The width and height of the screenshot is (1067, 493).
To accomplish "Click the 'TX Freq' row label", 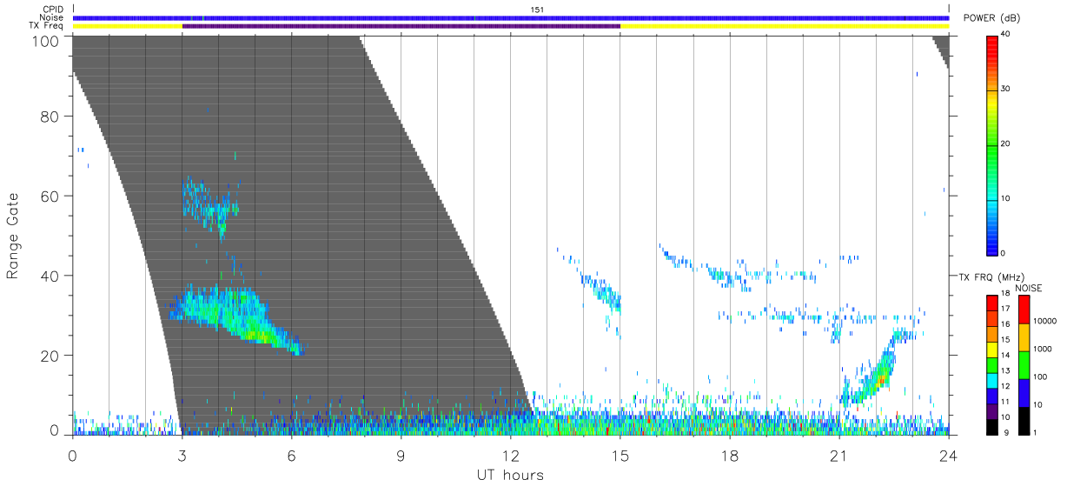I will point(47,26).
